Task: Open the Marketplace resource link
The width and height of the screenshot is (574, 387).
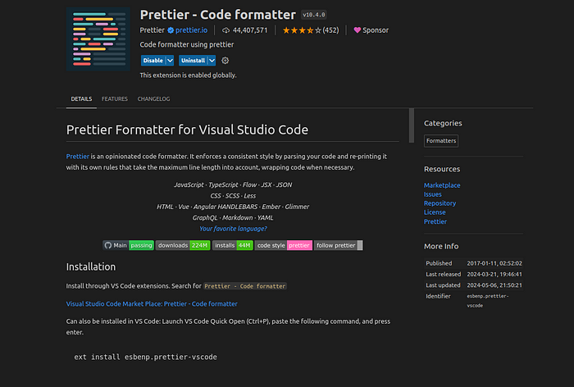Action: [x=442, y=185]
